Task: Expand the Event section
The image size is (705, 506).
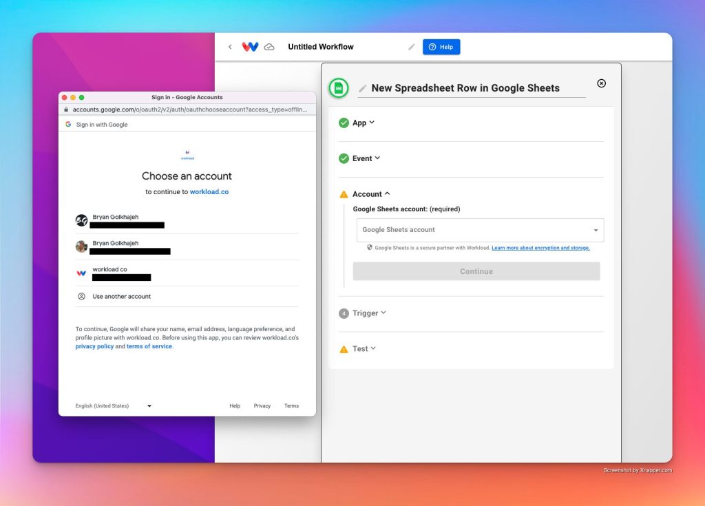Action: click(366, 158)
